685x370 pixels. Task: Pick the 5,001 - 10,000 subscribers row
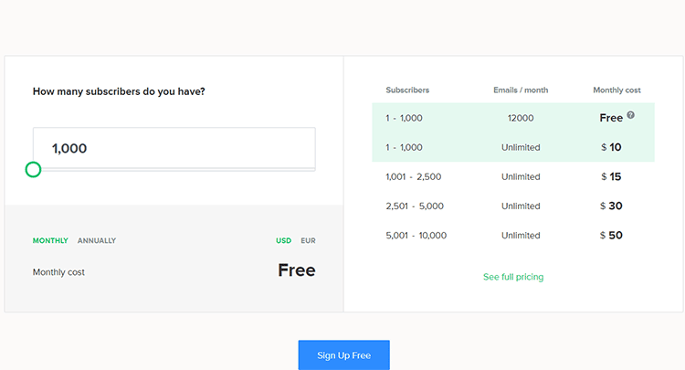pos(512,235)
